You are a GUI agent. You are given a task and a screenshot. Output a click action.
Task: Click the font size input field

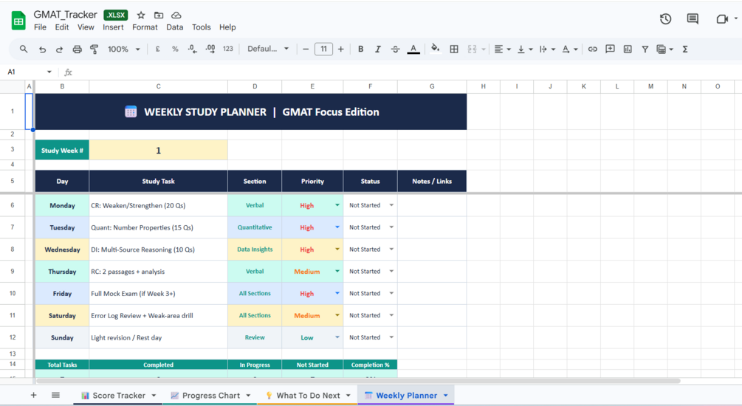pos(323,49)
